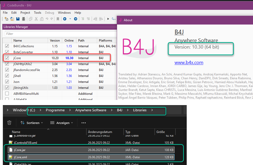253x165 pixels.
Task: Click the gift box export icon
Action: (x=24, y=19)
